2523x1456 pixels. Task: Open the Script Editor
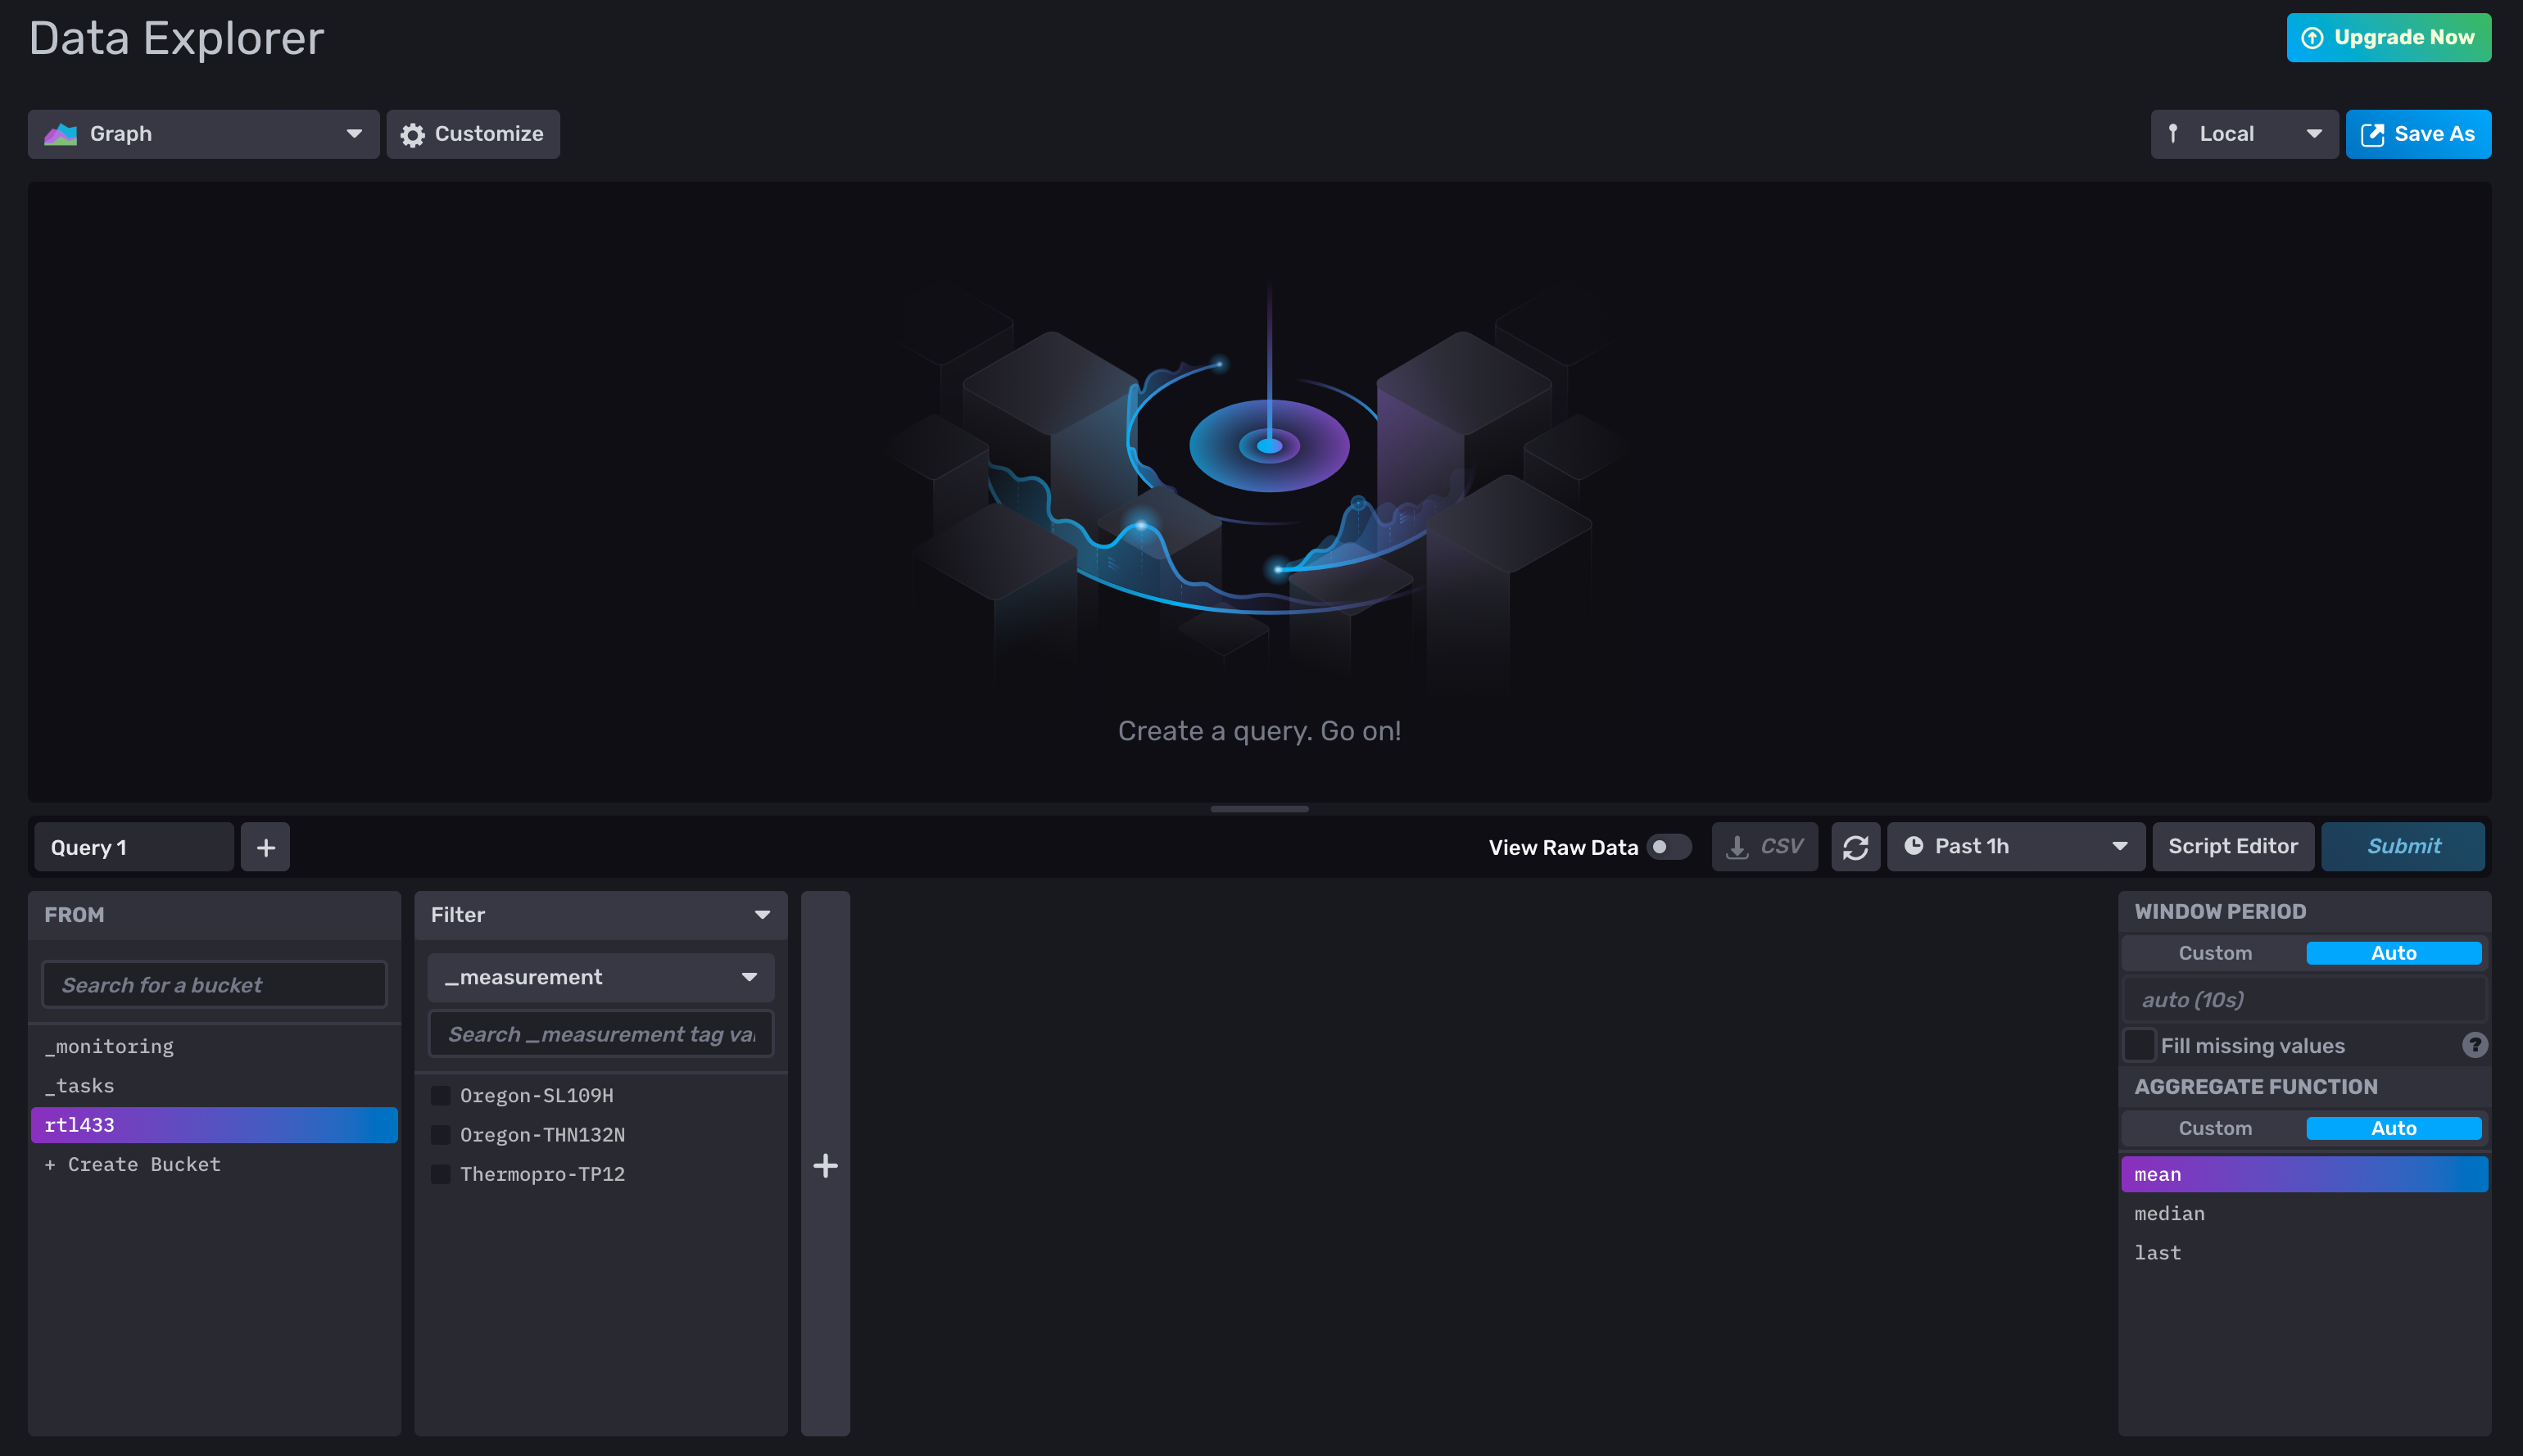[x=2232, y=847]
